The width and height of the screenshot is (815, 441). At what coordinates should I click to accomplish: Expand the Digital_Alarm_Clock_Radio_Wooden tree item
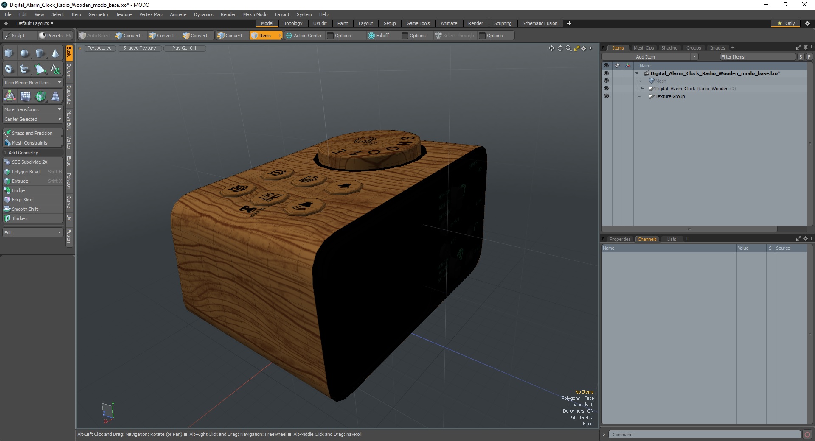pyautogui.click(x=642, y=89)
